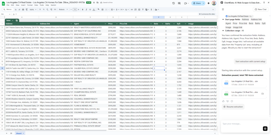Undo the last action

(16, 10)
